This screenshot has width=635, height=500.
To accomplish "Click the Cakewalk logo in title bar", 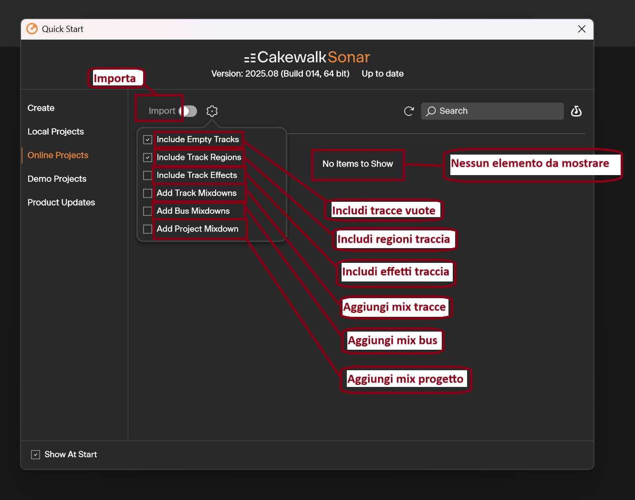I will pyautogui.click(x=32, y=29).
